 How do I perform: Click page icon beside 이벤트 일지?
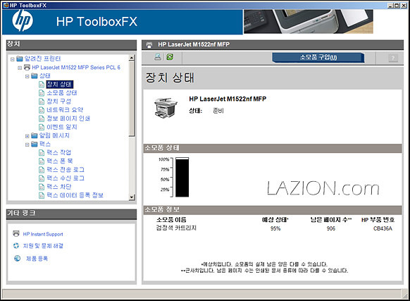[42, 127]
